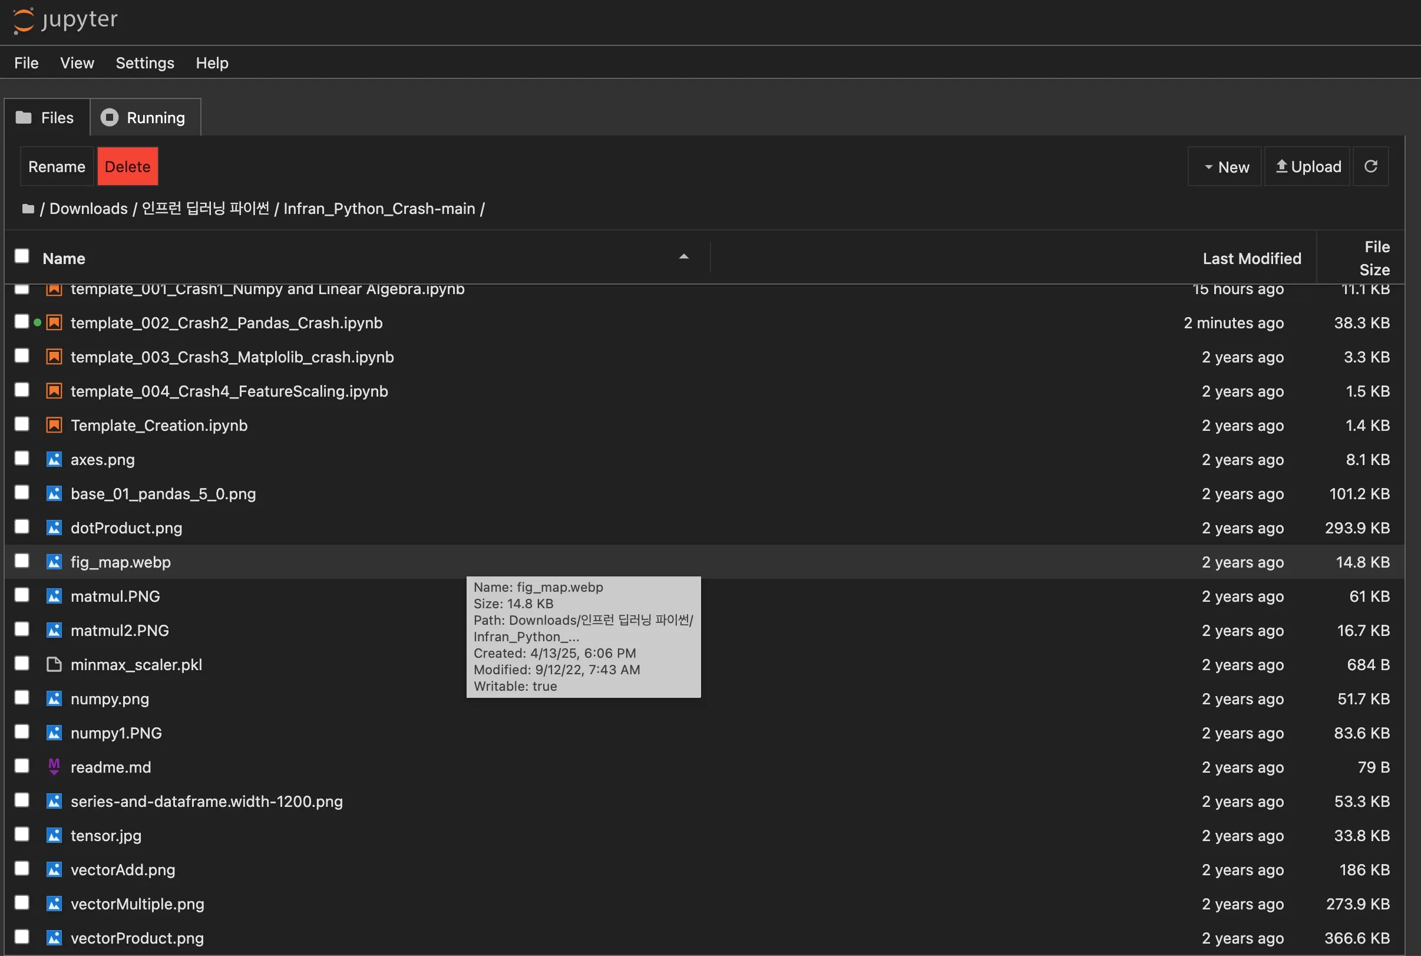Go to Infran_Python_Crash-main breadcrumb
The image size is (1421, 956).
(x=379, y=209)
